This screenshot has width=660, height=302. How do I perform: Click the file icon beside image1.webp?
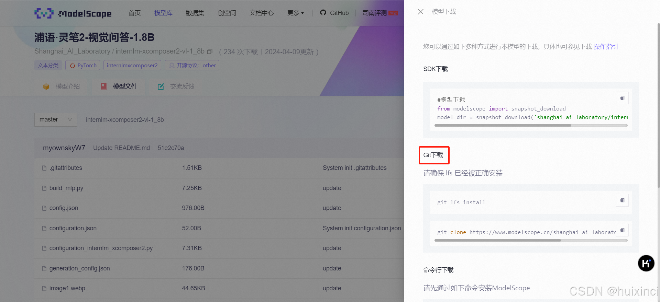pos(44,289)
